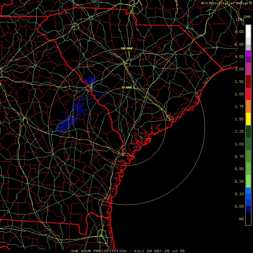Click the '0.00' legend value
Image resolution: width=253 pixels, height=253 pixels.
coord(239,206)
